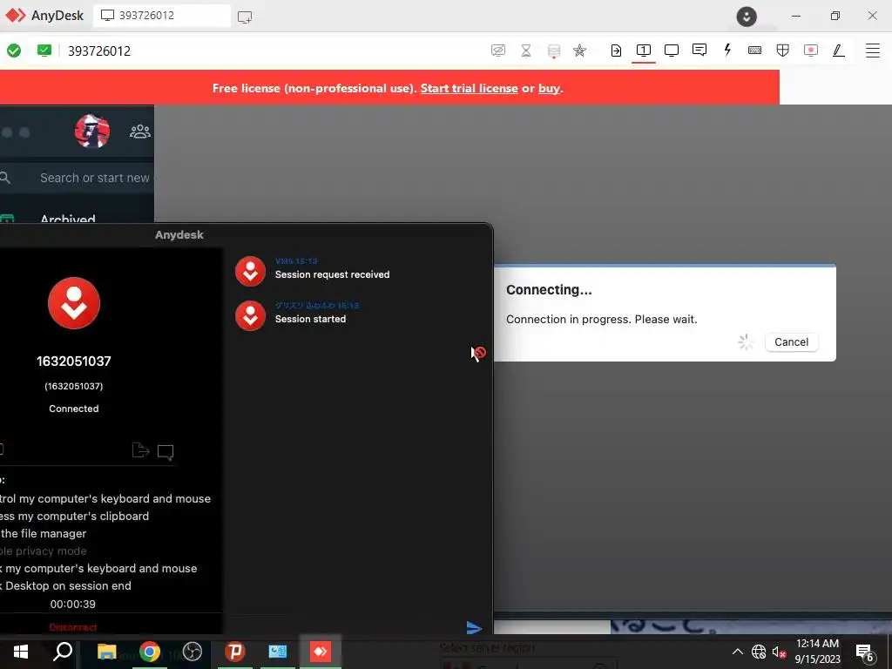Image resolution: width=892 pixels, height=669 pixels.
Task: Click the muted volume tray icon
Action: click(x=779, y=652)
